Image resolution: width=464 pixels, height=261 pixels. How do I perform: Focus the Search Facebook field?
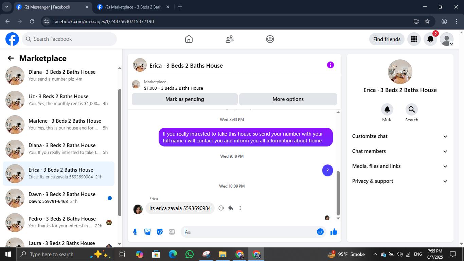(x=69, y=39)
